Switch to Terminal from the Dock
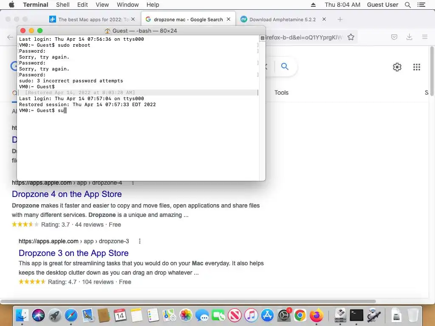 (356, 315)
